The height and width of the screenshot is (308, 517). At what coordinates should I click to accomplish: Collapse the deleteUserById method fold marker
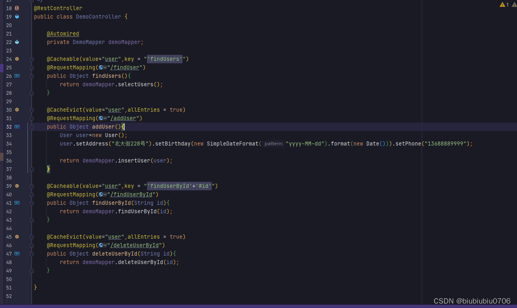[32, 254]
